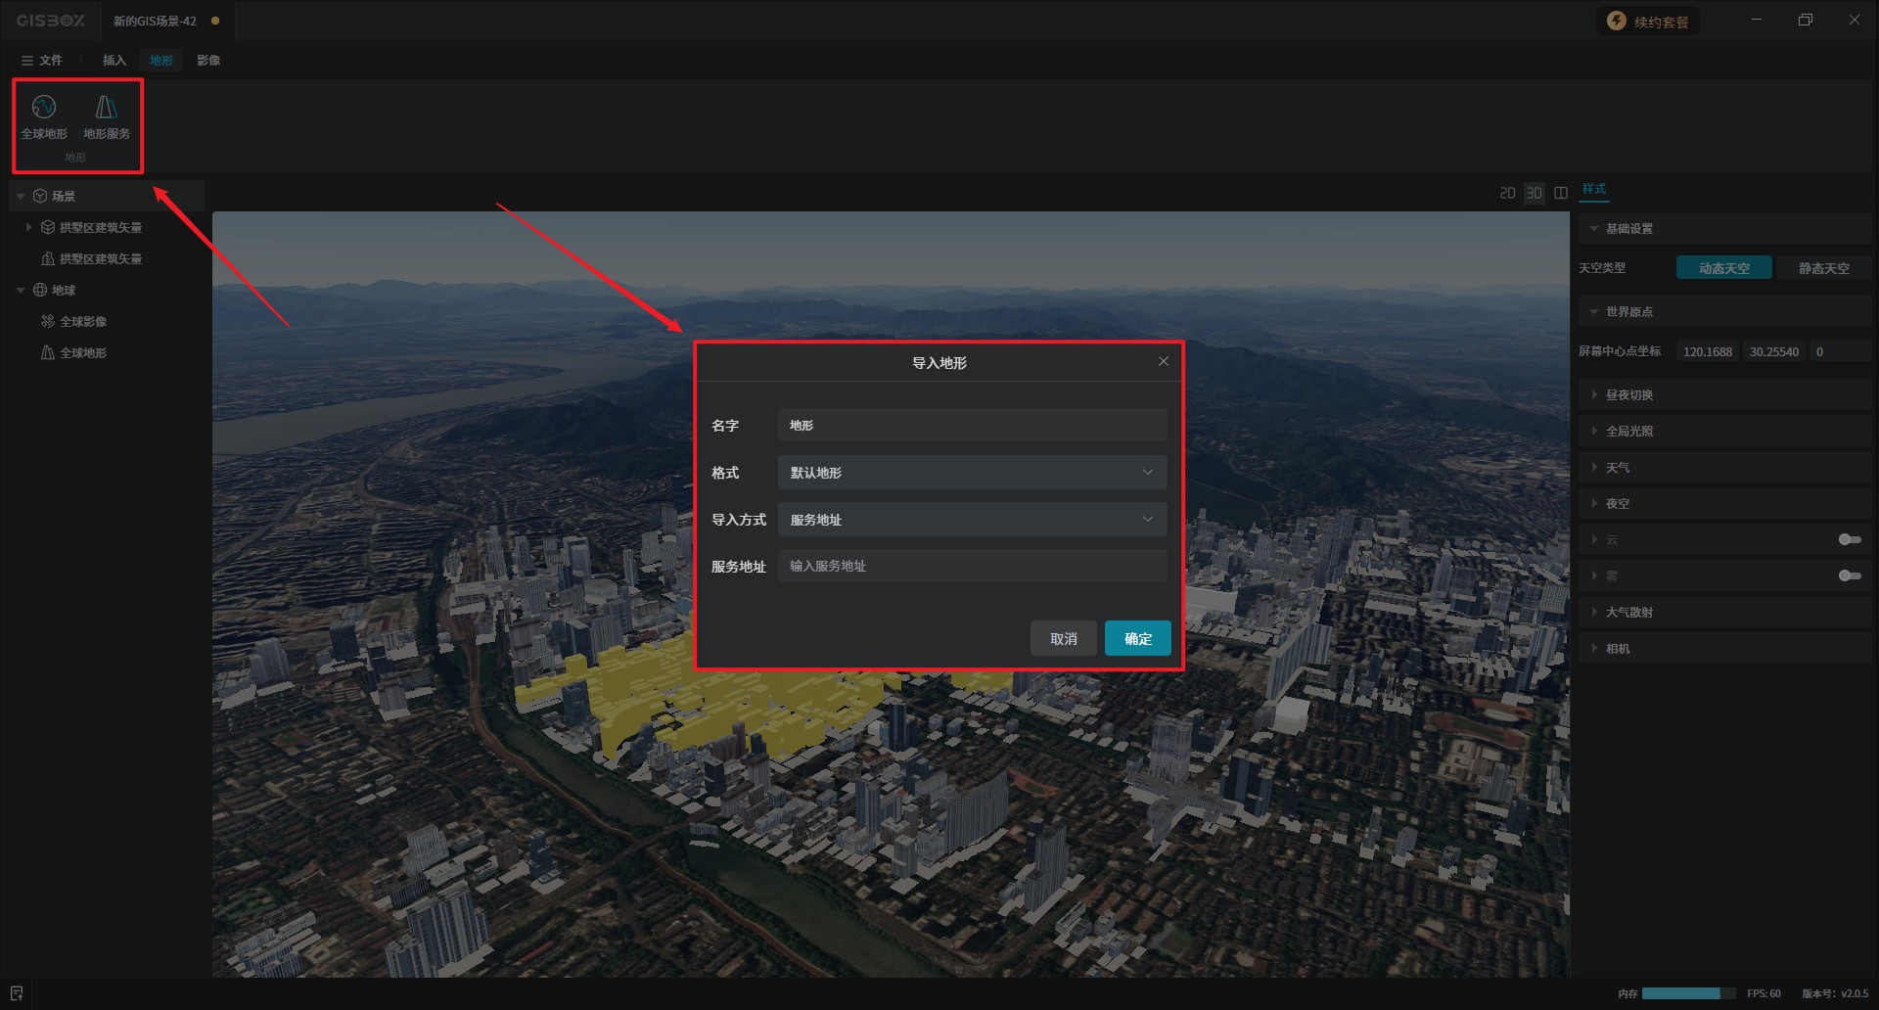Screen dimensions: 1879x1010
Task: Switch to 2D view mode
Action: [x=1507, y=194]
